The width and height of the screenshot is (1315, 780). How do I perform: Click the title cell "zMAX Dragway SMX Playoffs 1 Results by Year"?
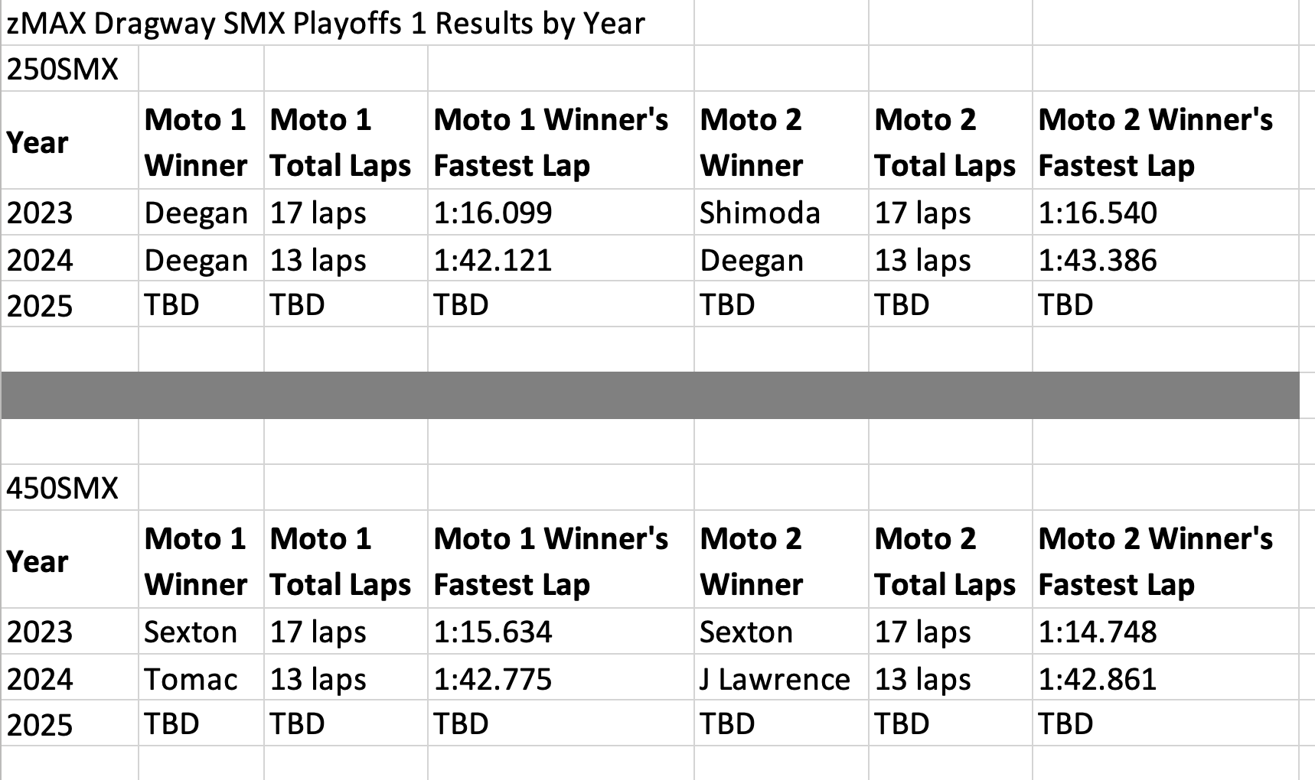point(325,24)
